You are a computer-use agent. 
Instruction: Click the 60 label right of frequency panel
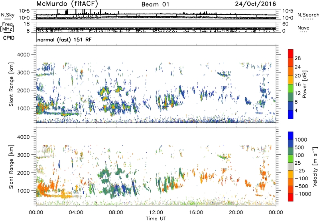(286, 24)
